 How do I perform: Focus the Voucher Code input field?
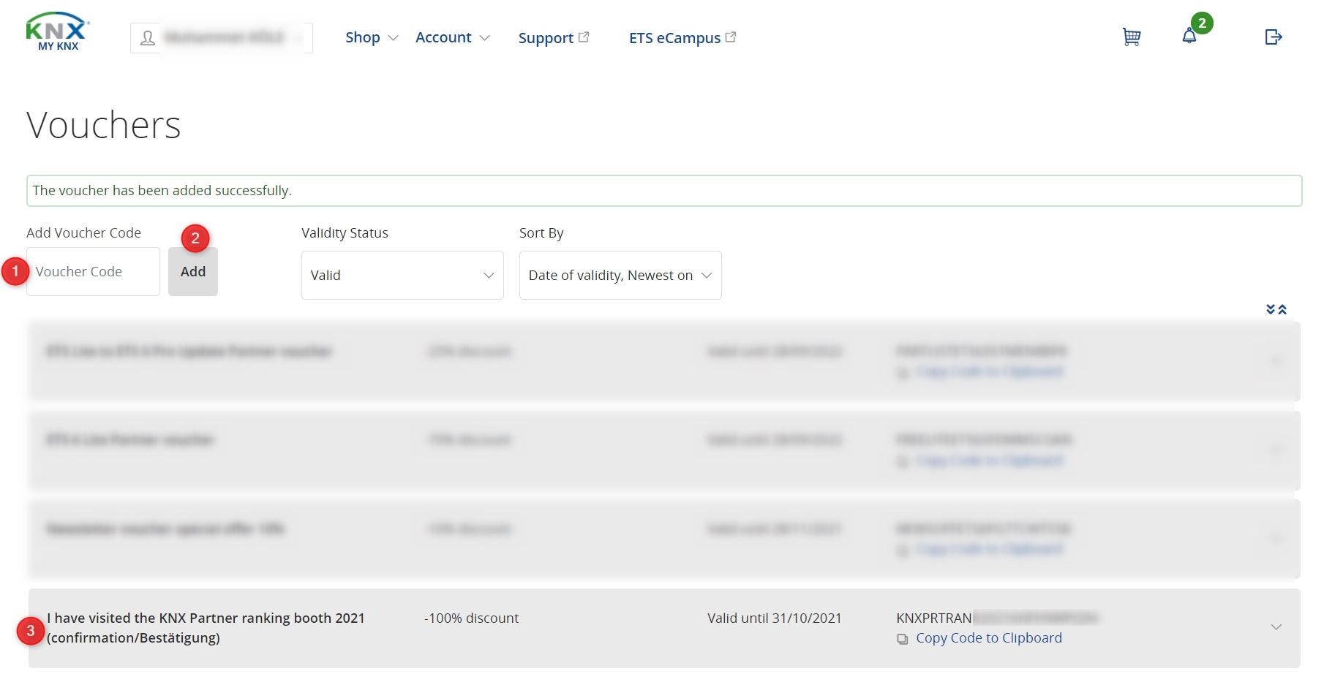pos(93,271)
